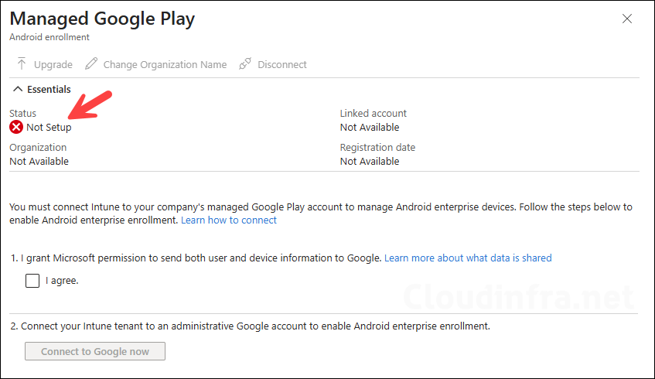Click the Upgrade arrow icon
Screen dimensions: 655x379
click(22, 64)
